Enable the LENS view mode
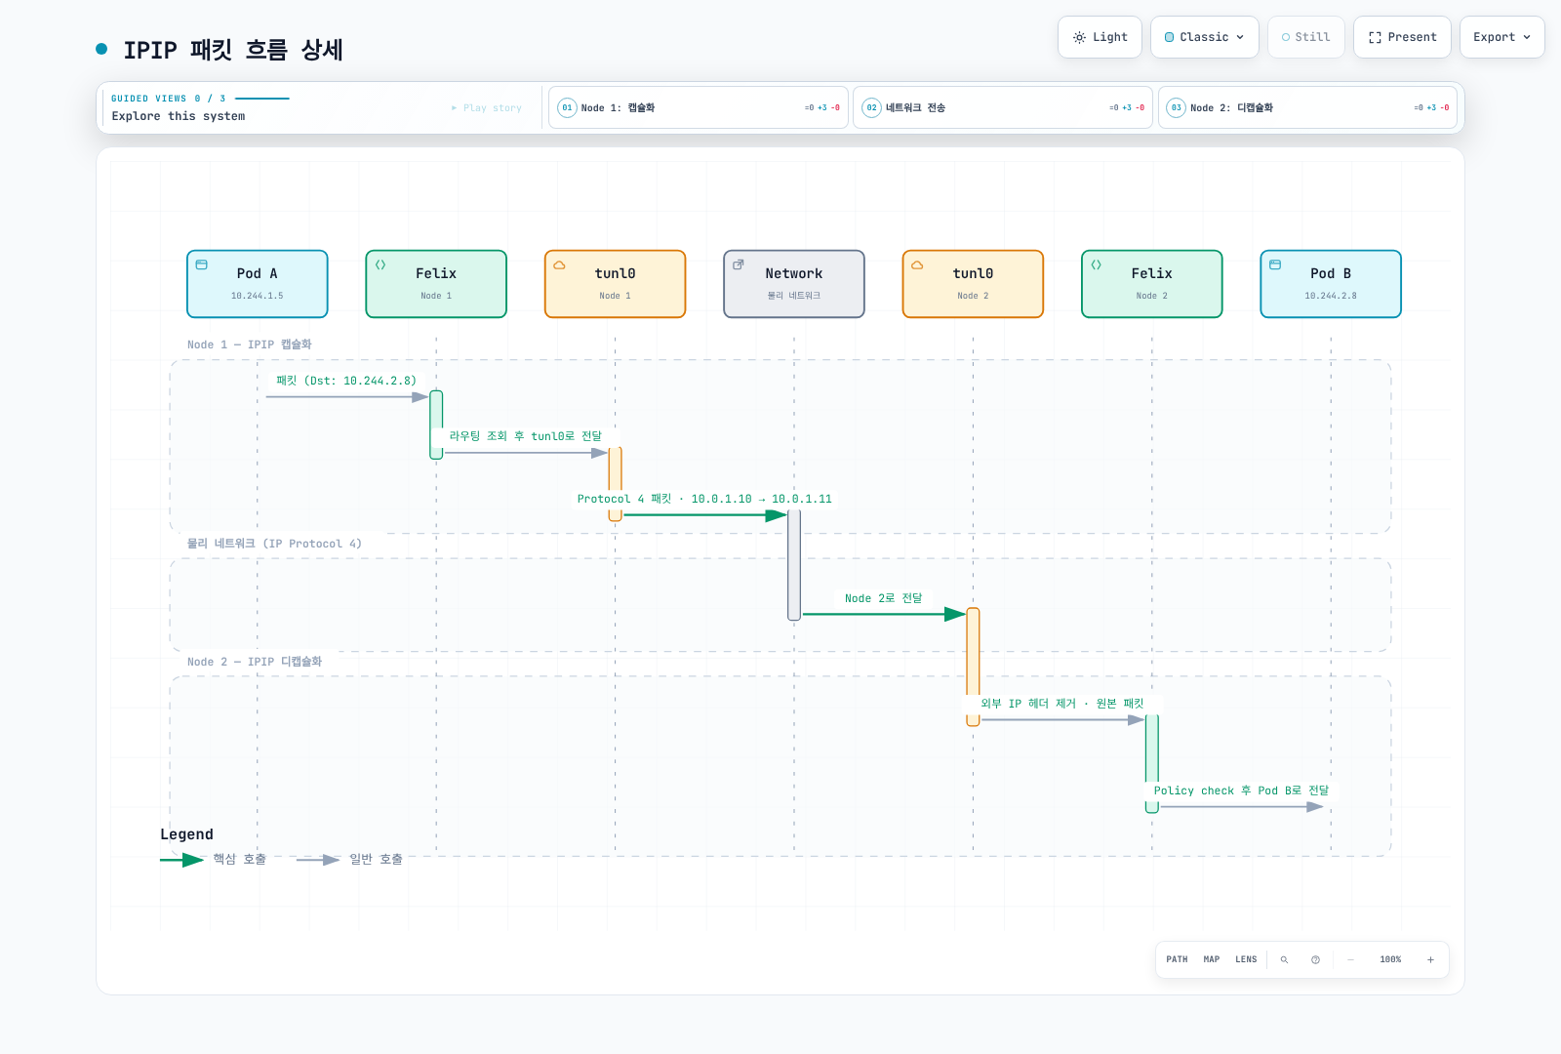The width and height of the screenshot is (1561, 1054). click(1246, 959)
